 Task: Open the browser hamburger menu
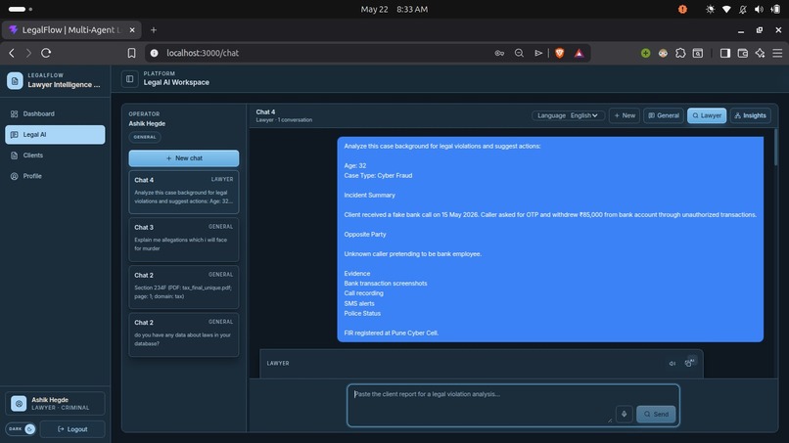coord(777,53)
